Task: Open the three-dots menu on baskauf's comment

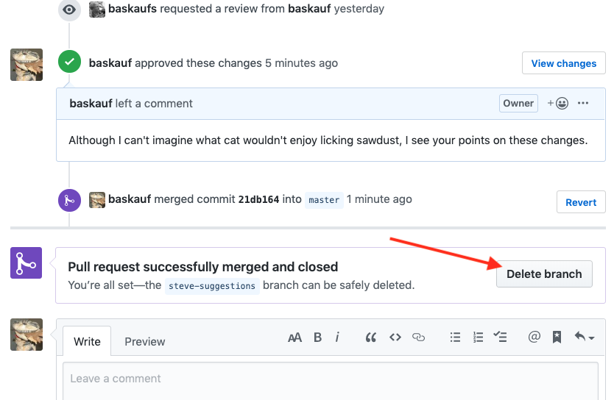Action: [x=582, y=103]
